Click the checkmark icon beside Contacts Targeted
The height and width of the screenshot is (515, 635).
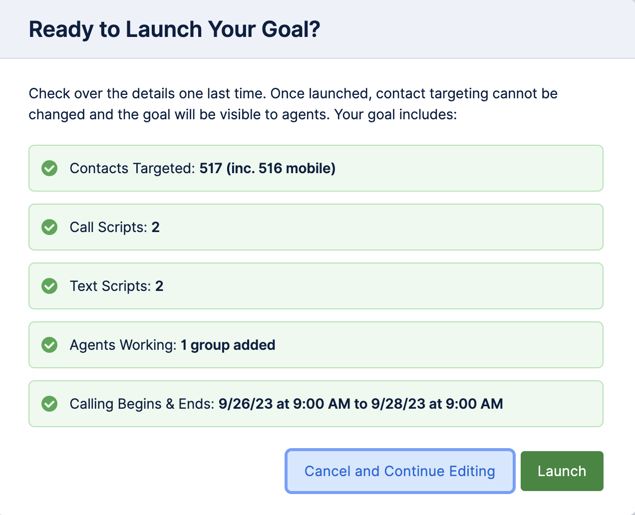(x=49, y=168)
